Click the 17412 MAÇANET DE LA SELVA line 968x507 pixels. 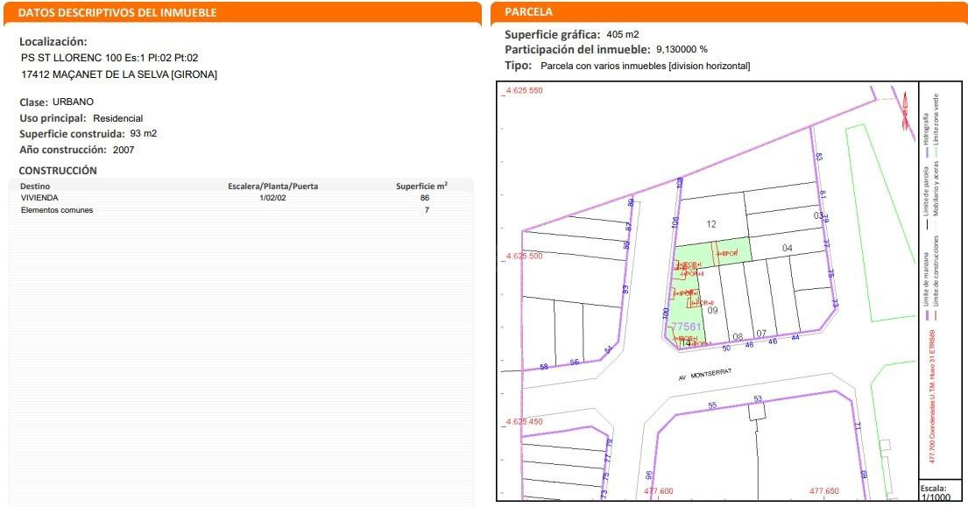coord(119,74)
